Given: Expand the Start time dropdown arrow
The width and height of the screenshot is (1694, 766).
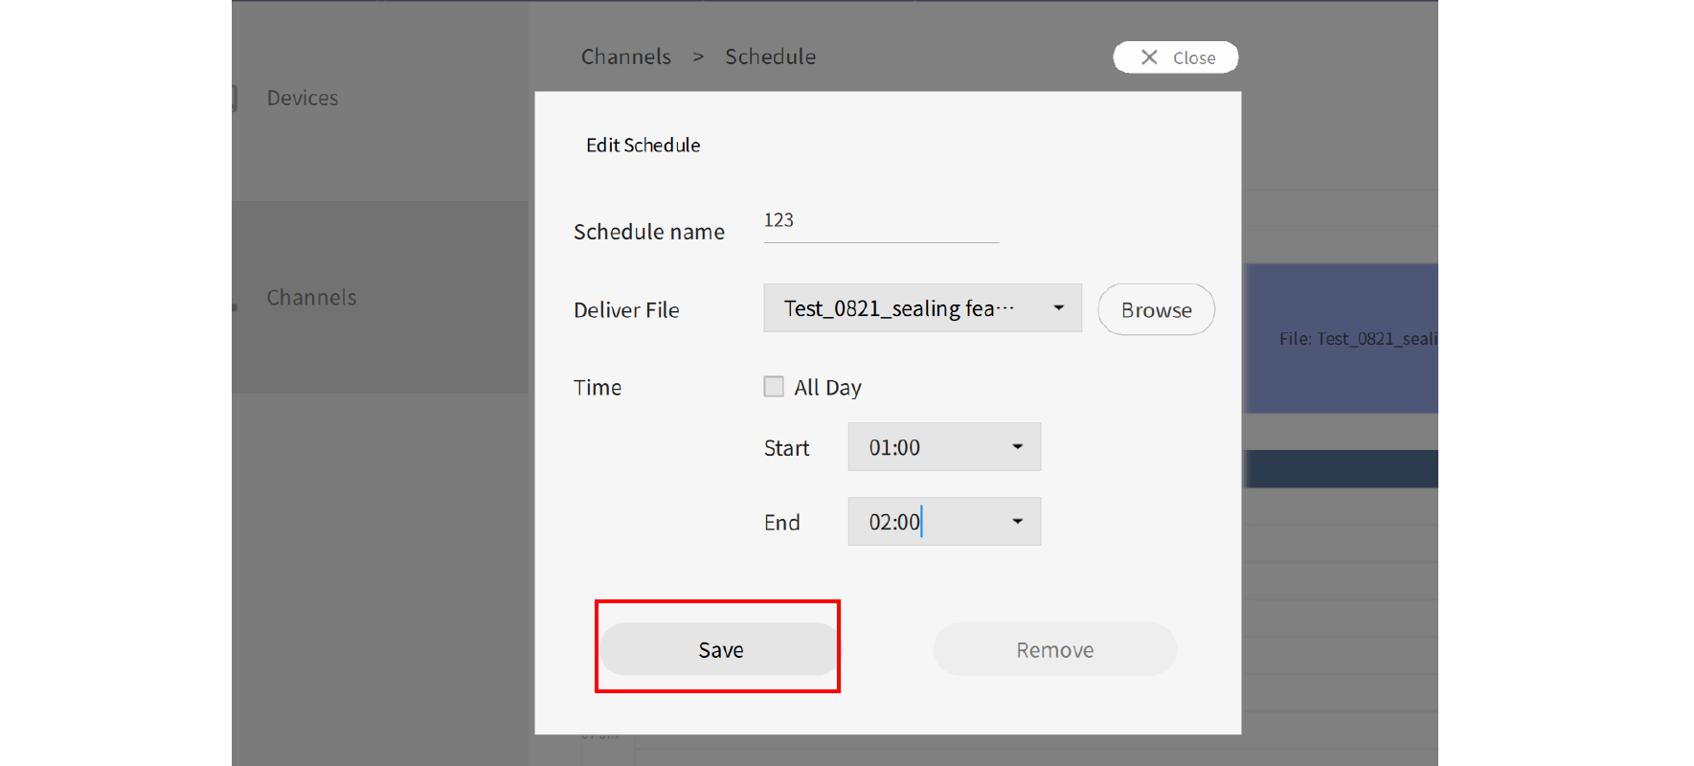Looking at the screenshot, I should (x=1017, y=447).
